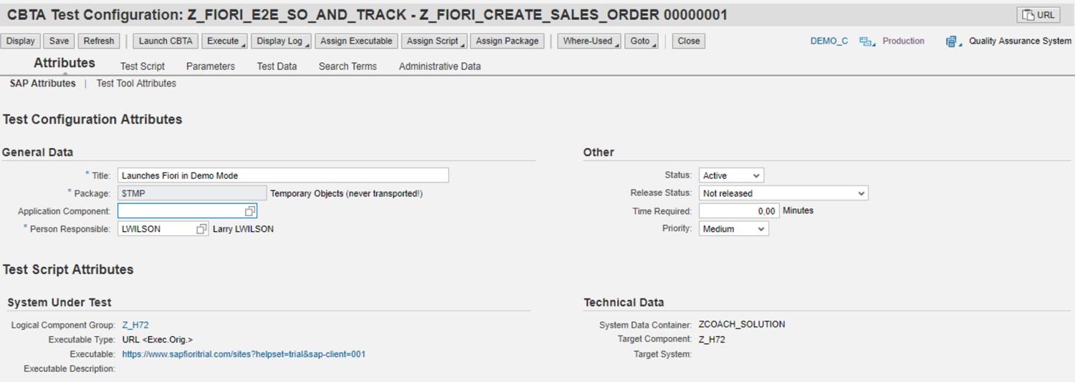The width and height of the screenshot is (1075, 382).
Task: Open the Z_H72 logical component group link
Action: (x=135, y=325)
